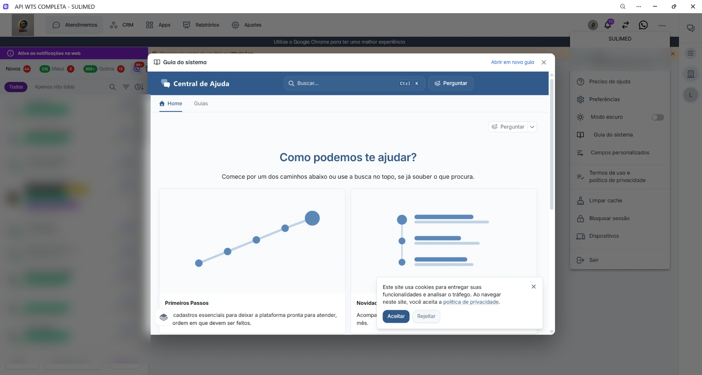The width and height of the screenshot is (702, 375).
Task: Select the Meus conversations tab
Action: [x=57, y=69]
